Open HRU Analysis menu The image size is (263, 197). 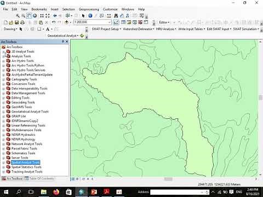(166, 29)
